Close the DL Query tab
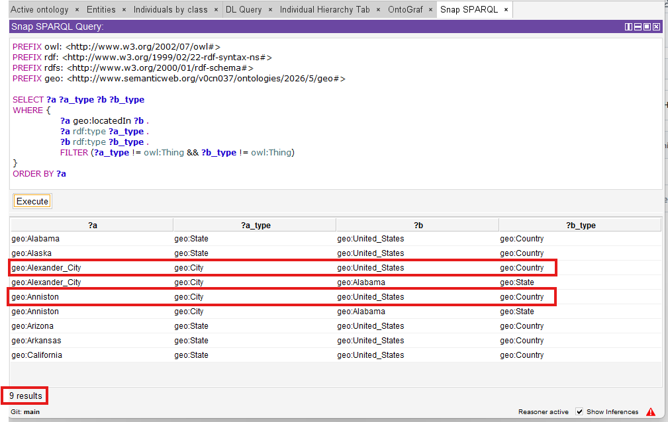Viewport: 668px width, 422px height. tap(270, 10)
